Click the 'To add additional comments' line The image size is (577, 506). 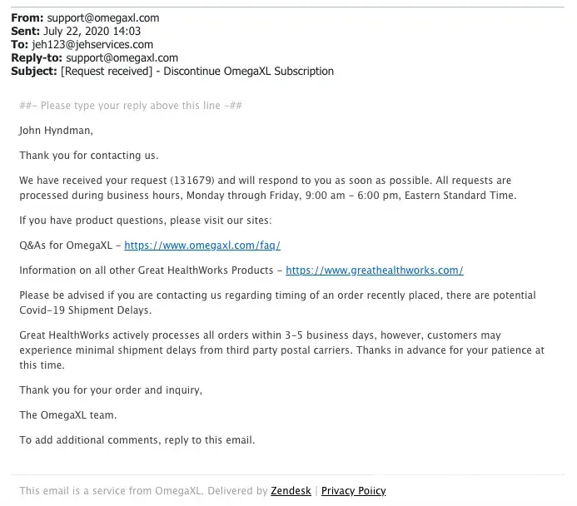tap(137, 440)
